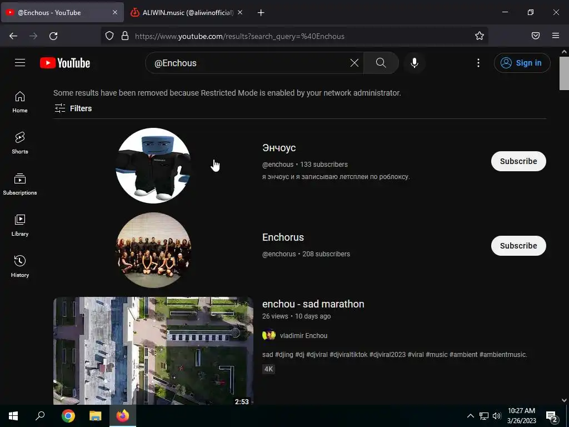Click the network tray icon

point(484,416)
